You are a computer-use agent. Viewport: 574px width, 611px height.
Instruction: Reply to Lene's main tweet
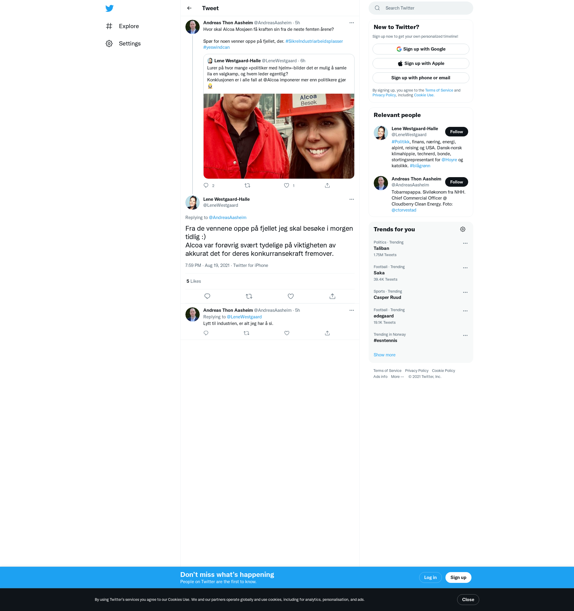(207, 296)
